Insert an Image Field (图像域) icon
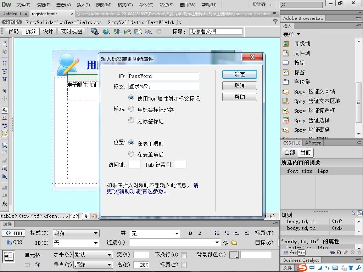 tap(286, 44)
